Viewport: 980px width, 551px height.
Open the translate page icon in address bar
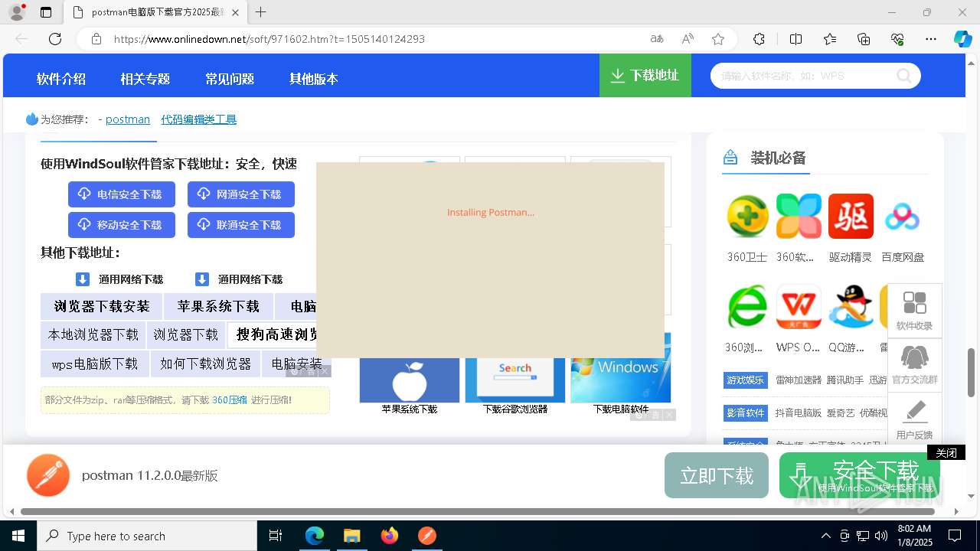[656, 39]
